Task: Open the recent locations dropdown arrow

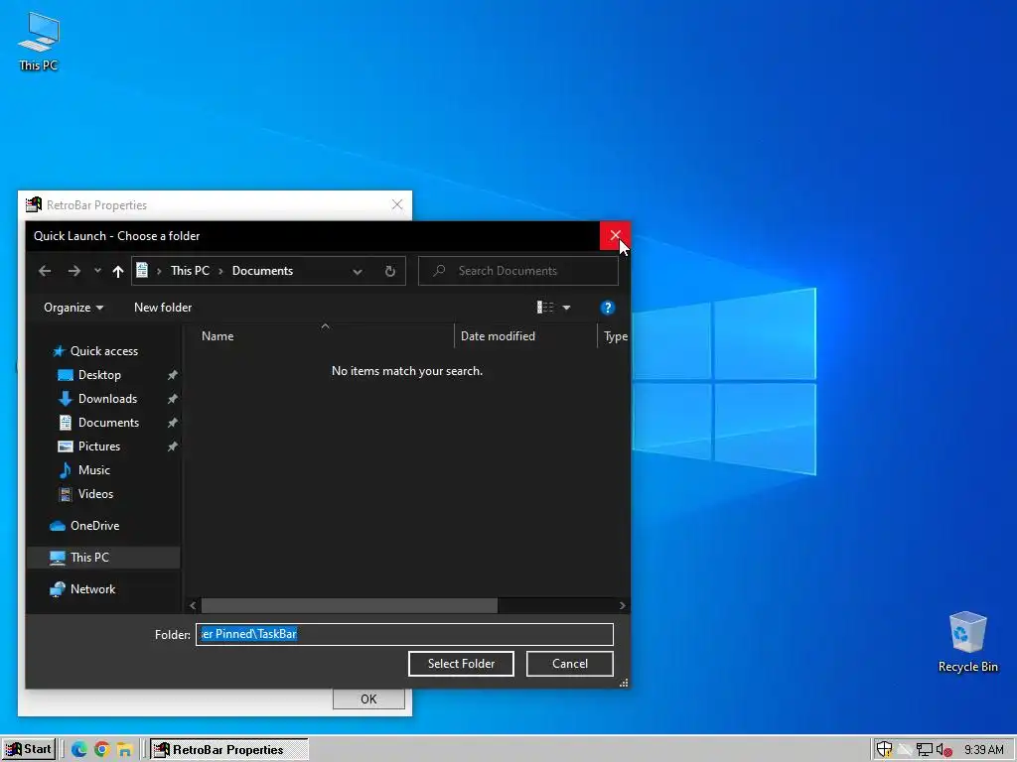Action: tap(97, 271)
